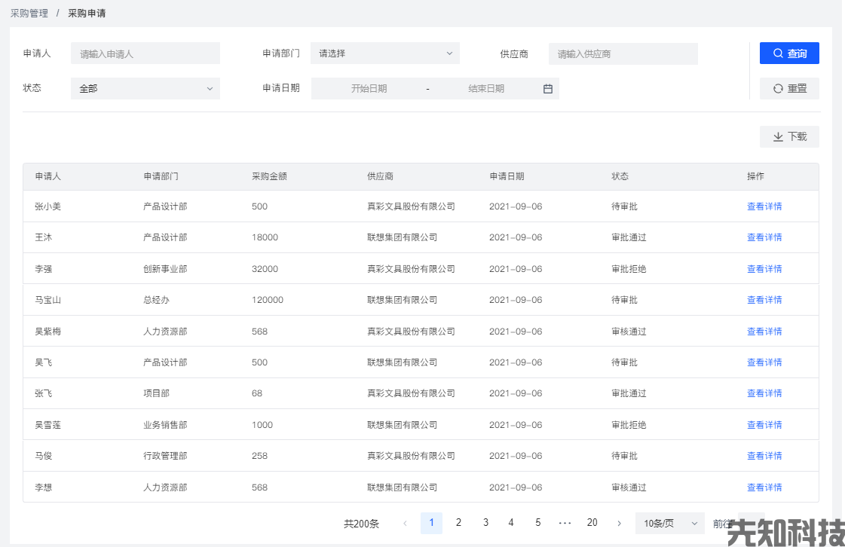Screen dimensions: 845x547
Task: View details for 吴雪莲's request
Action: click(x=764, y=425)
